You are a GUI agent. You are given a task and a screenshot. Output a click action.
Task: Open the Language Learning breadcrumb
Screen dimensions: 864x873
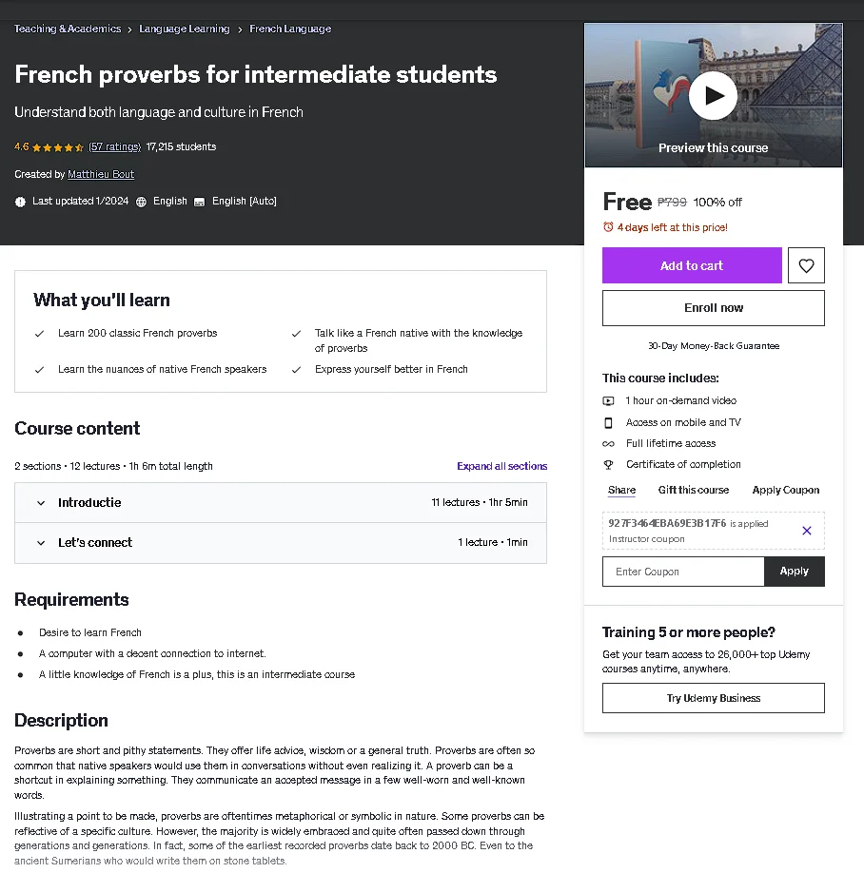pos(185,29)
